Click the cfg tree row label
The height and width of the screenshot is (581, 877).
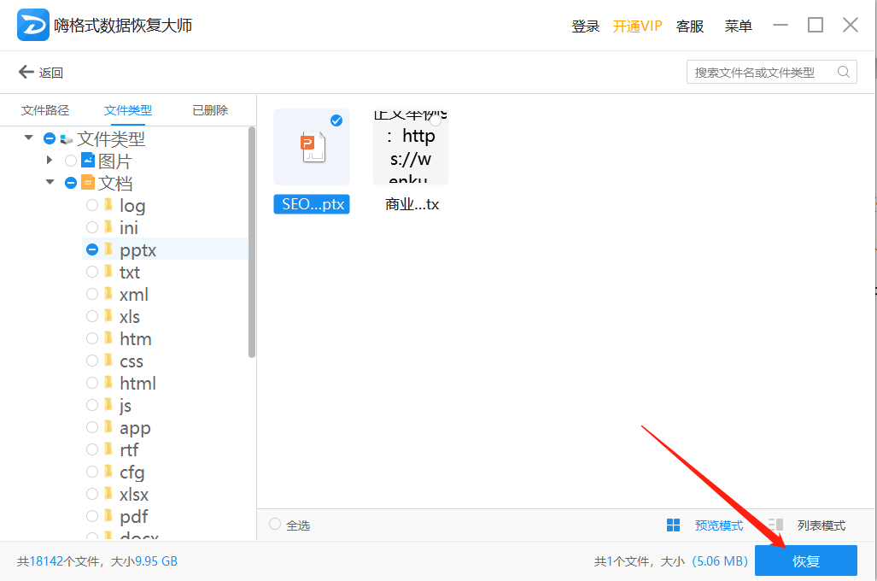[x=132, y=472]
